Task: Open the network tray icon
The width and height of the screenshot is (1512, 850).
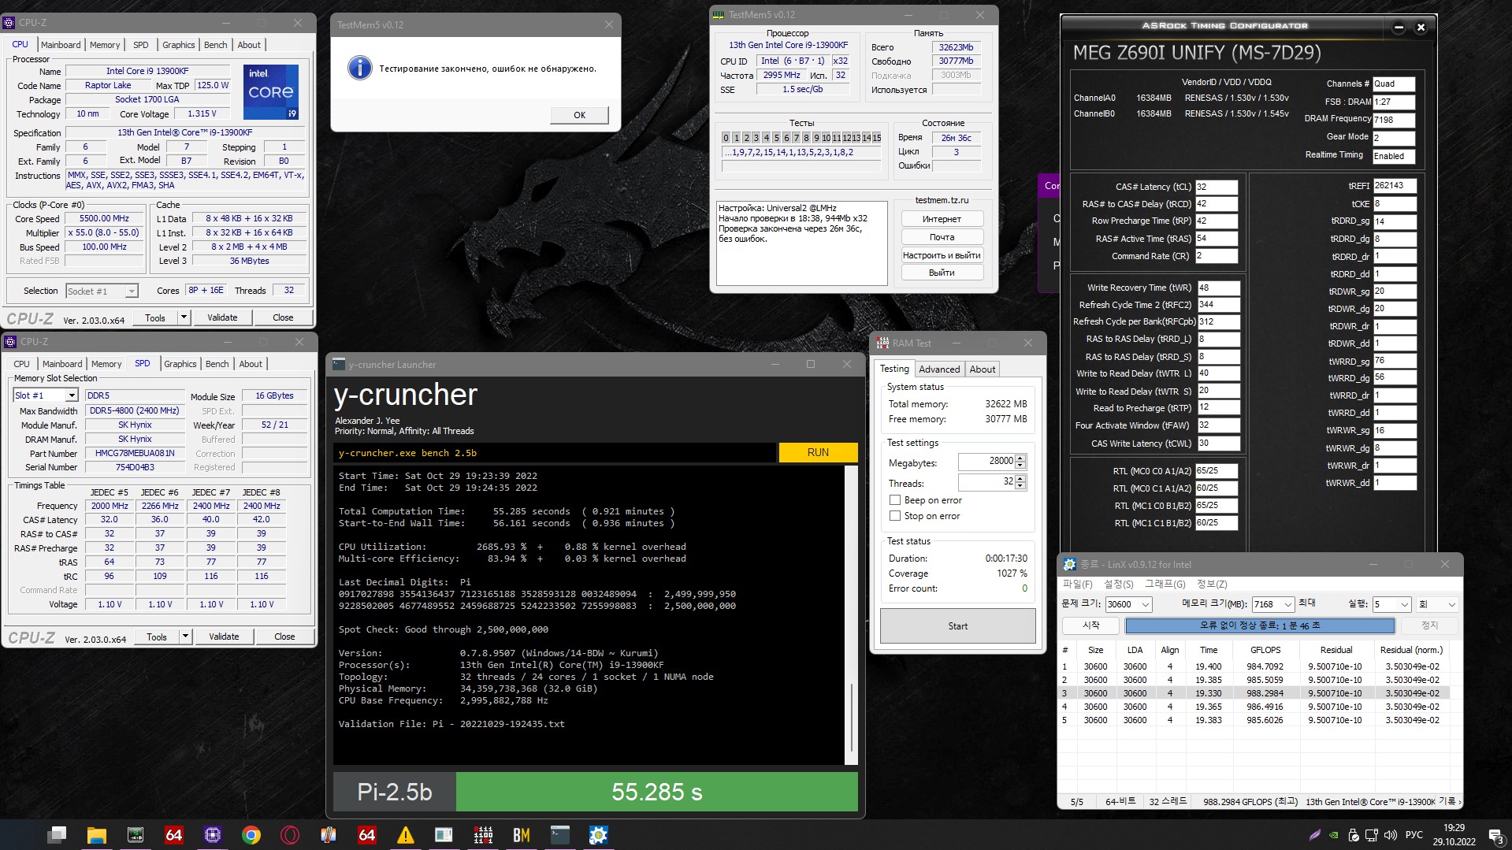Action: point(1371,835)
